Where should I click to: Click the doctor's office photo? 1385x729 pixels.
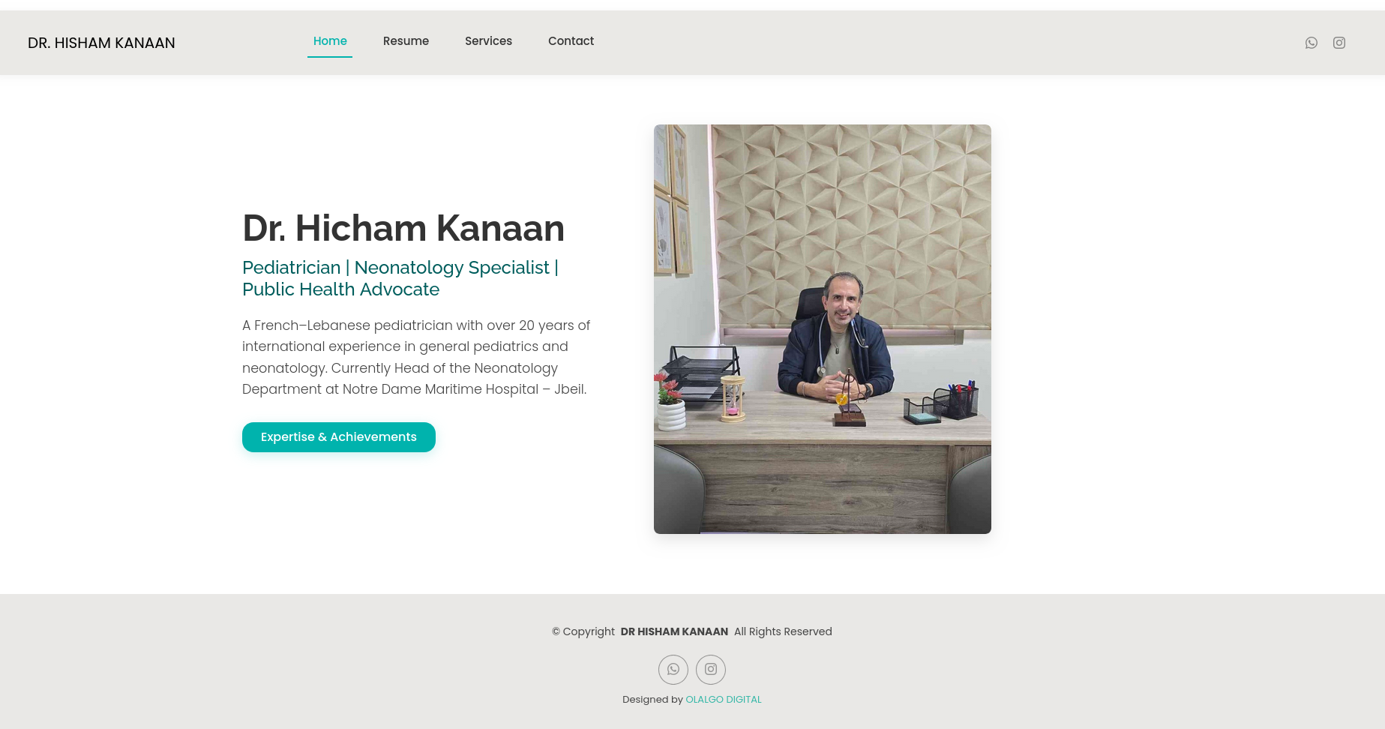(822, 329)
